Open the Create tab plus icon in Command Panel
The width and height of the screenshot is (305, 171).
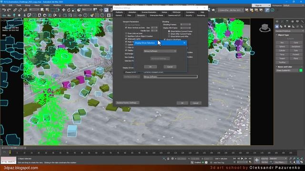click(x=277, y=21)
